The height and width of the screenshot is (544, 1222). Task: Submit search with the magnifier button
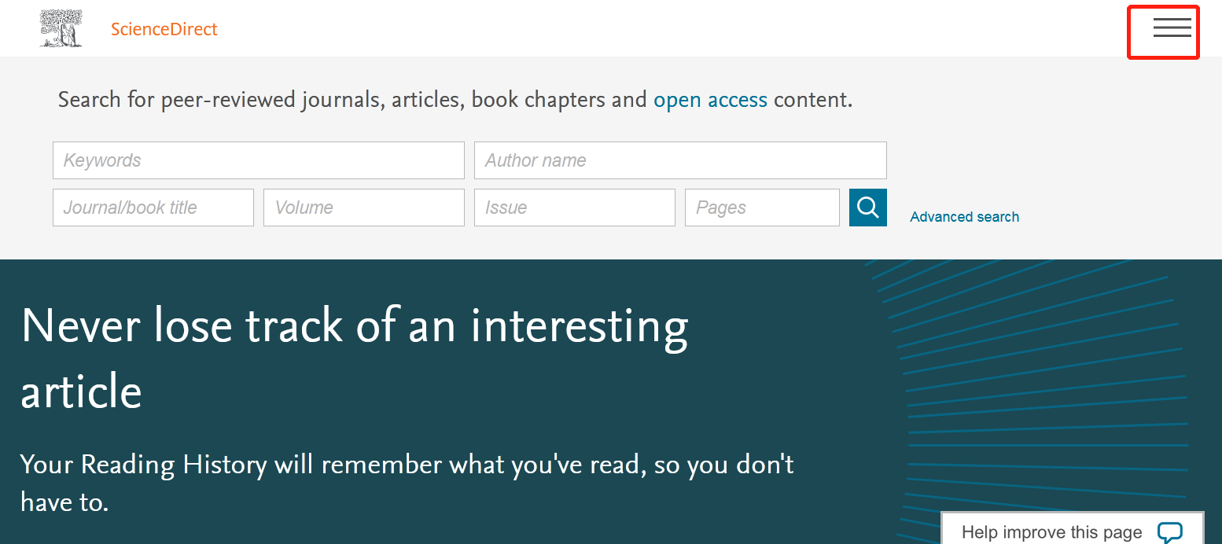pyautogui.click(x=867, y=208)
